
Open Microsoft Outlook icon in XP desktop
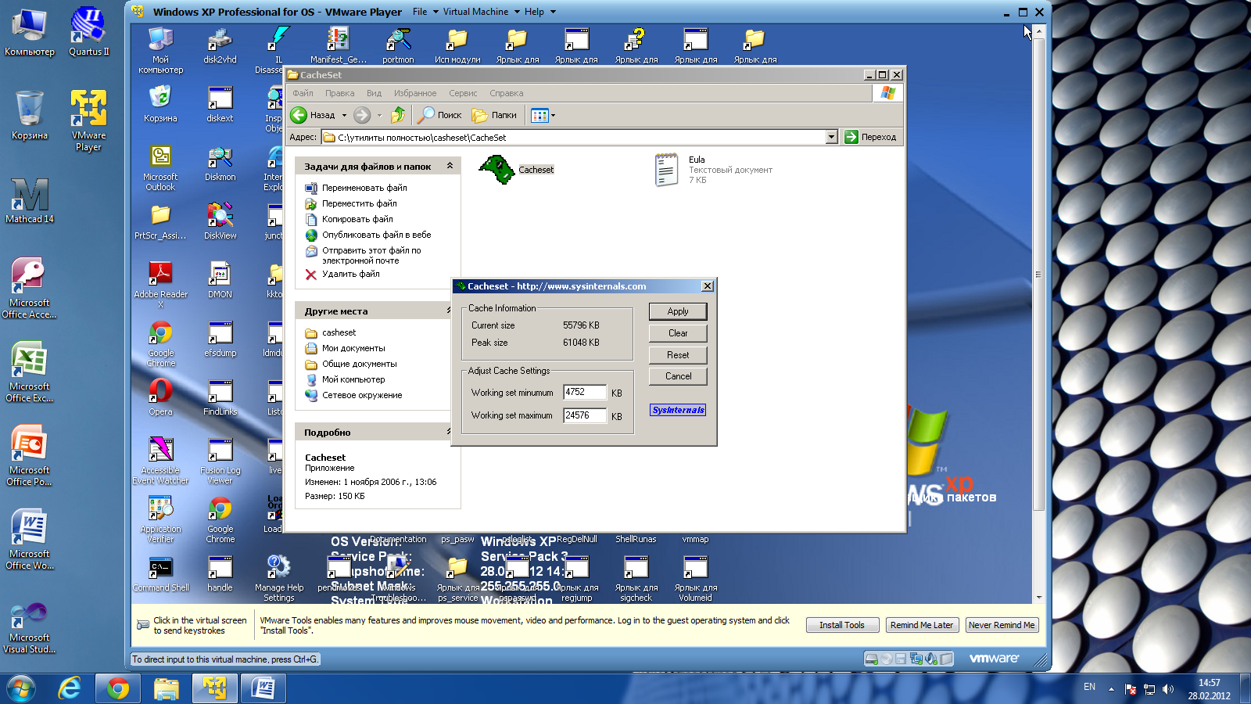(x=160, y=168)
